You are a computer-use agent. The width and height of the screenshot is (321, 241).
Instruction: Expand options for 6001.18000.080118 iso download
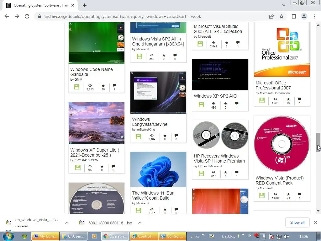pyautogui.click(x=139, y=223)
